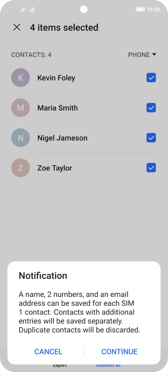This screenshot has height=372, width=168.
Task: Select Deselect all at bottom
Action: point(108,365)
